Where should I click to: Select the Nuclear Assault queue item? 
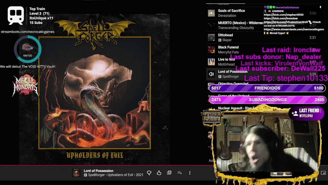click(236, 108)
